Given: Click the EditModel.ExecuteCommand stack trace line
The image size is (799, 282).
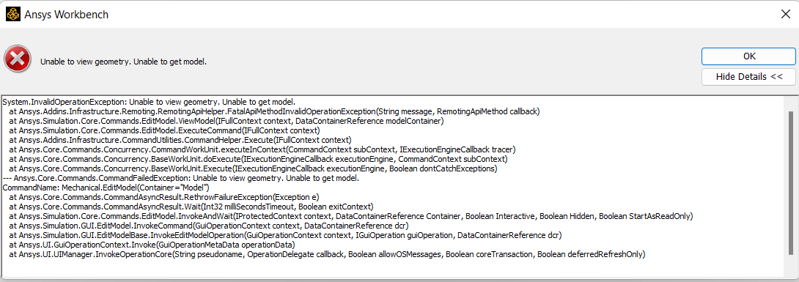Looking at the screenshot, I should 161,130.
